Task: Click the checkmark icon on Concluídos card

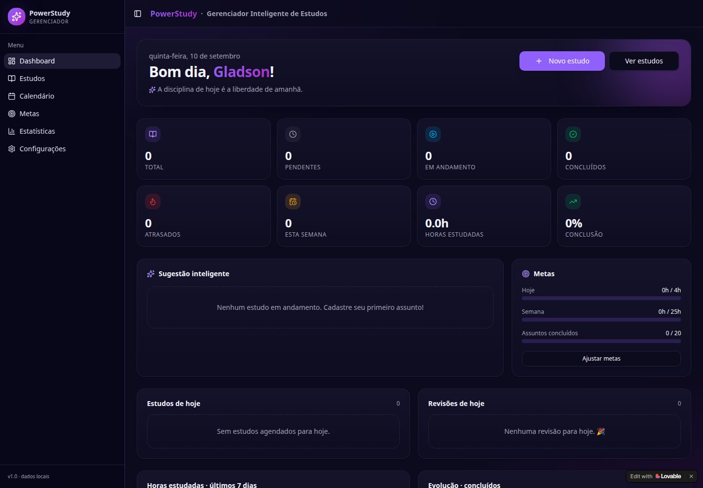Action: (573, 134)
